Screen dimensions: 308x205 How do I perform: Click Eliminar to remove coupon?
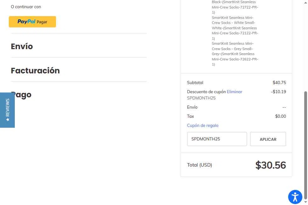[234, 92]
